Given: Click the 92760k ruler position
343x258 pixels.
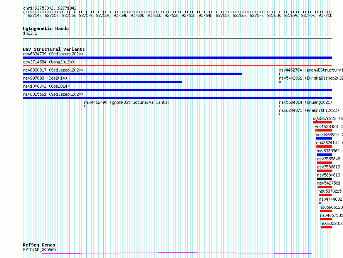Looking at the screenshot, I should pyautogui.click(x=137, y=15).
